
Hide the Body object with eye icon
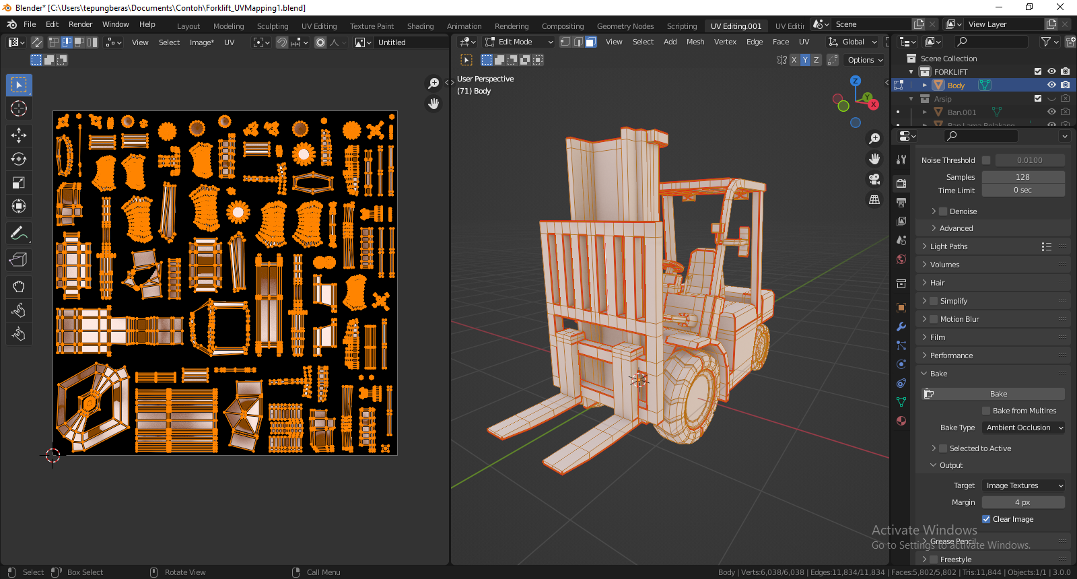click(x=1051, y=85)
